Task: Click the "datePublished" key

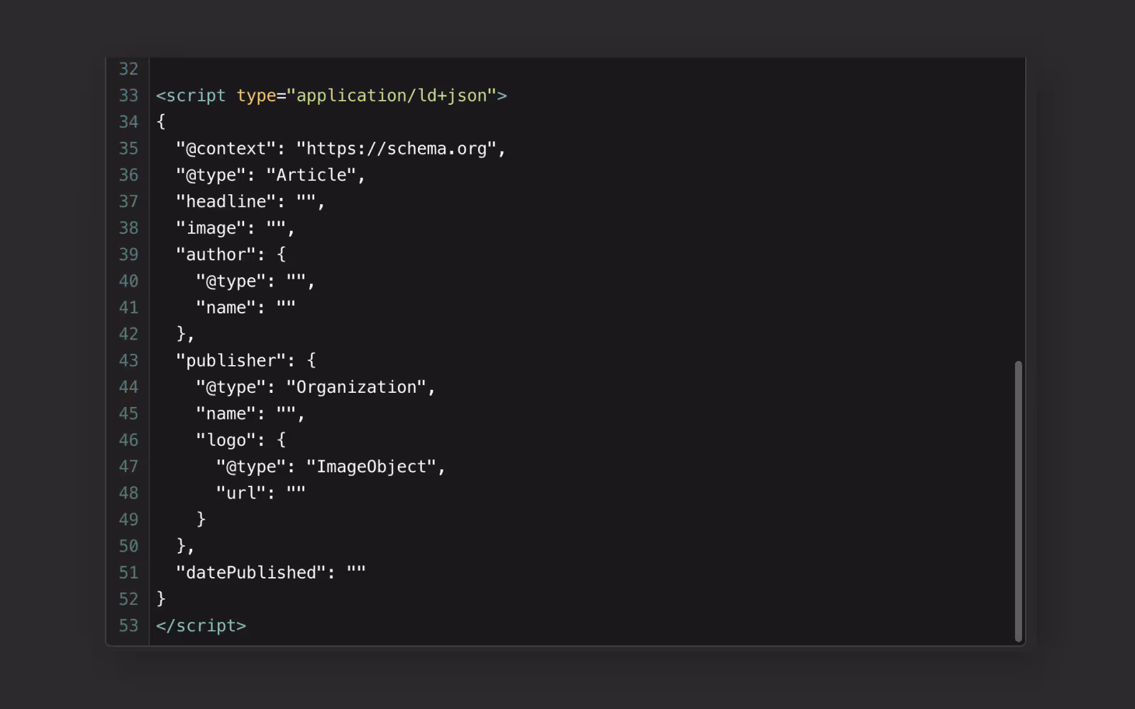Action: [x=251, y=573]
